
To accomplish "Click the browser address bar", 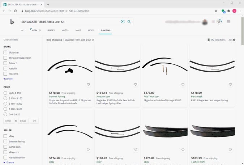I will click(x=117, y=11).
